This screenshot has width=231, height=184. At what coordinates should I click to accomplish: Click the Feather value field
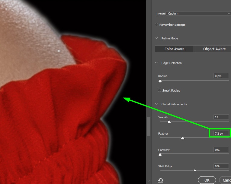tap(221, 133)
